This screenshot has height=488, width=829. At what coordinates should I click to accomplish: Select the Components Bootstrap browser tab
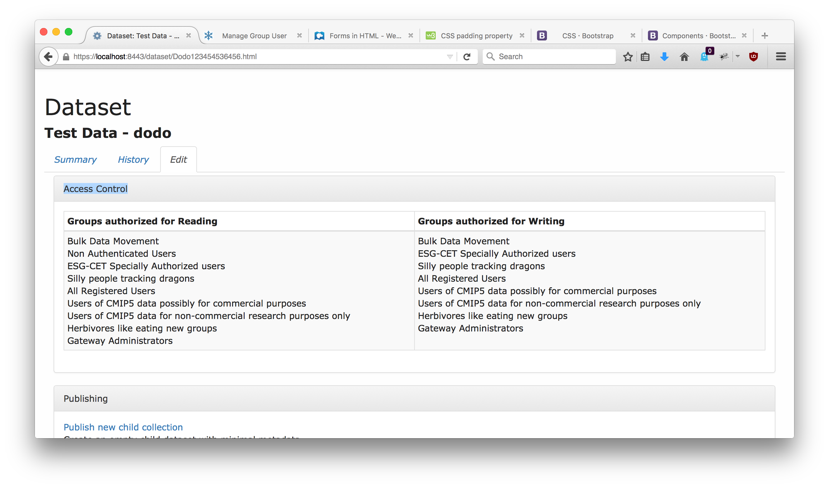tap(698, 35)
